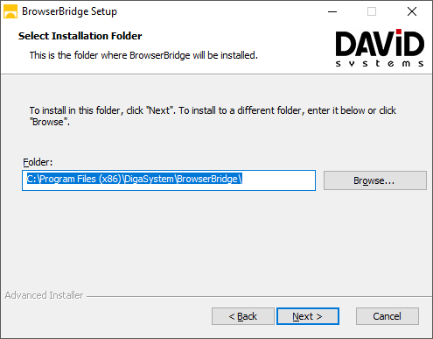Click the BrowserBridge icon in title bar
Image resolution: width=433 pixels, height=339 pixels.
point(10,11)
